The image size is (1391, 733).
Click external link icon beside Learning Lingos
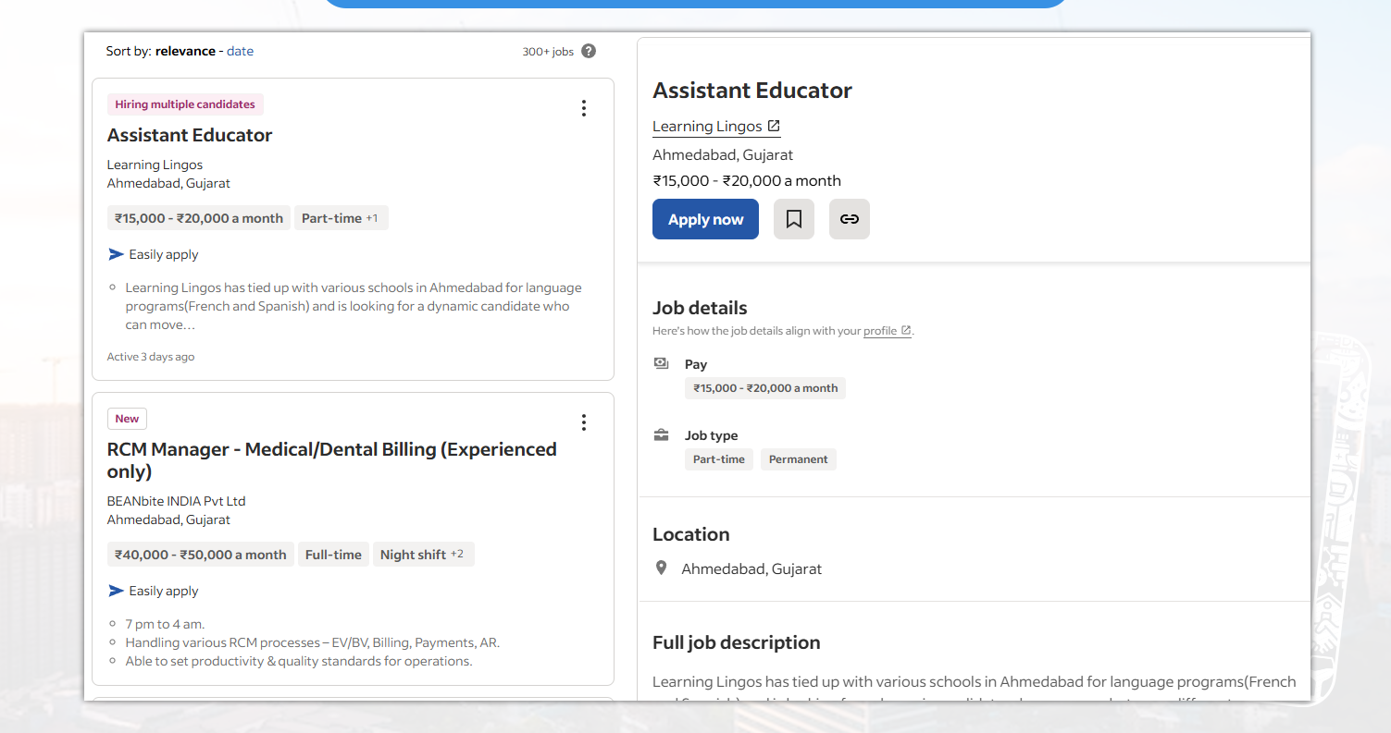pyautogui.click(x=774, y=126)
